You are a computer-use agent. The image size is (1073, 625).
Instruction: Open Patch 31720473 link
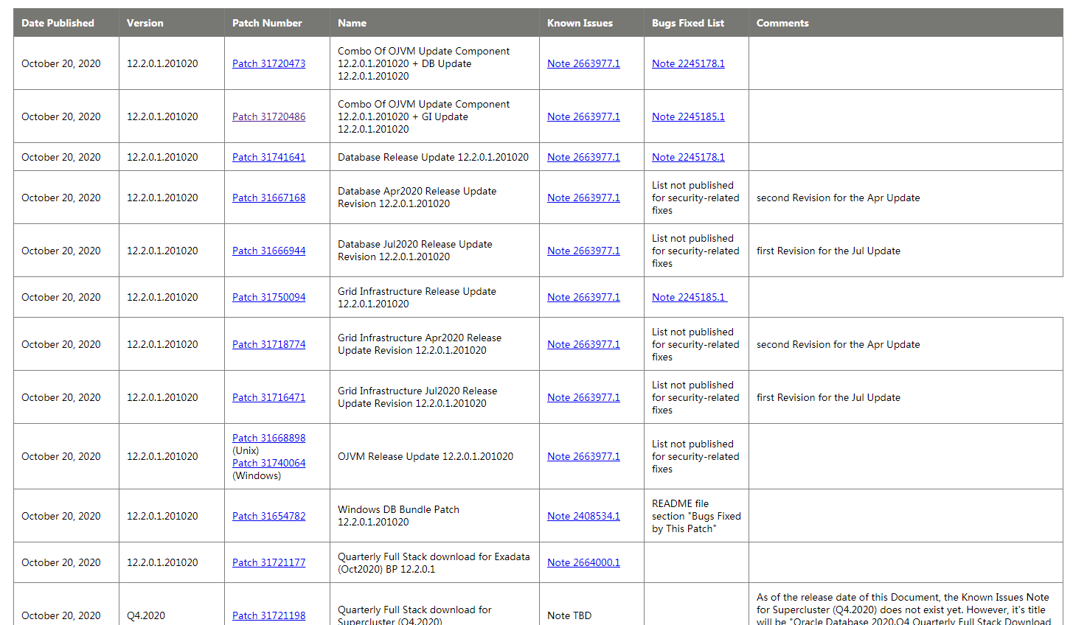pyautogui.click(x=268, y=63)
